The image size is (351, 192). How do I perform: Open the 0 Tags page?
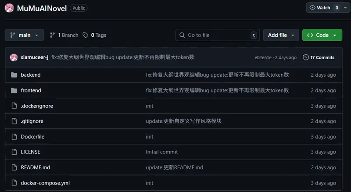pyautogui.click(x=94, y=35)
